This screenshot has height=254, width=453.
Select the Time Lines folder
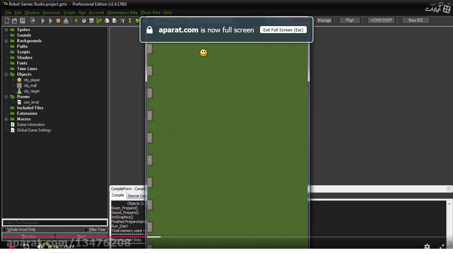27,69
